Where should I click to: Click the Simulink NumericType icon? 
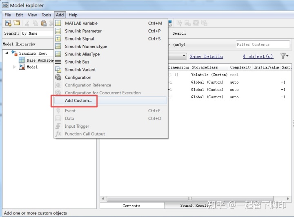[x=58, y=46]
